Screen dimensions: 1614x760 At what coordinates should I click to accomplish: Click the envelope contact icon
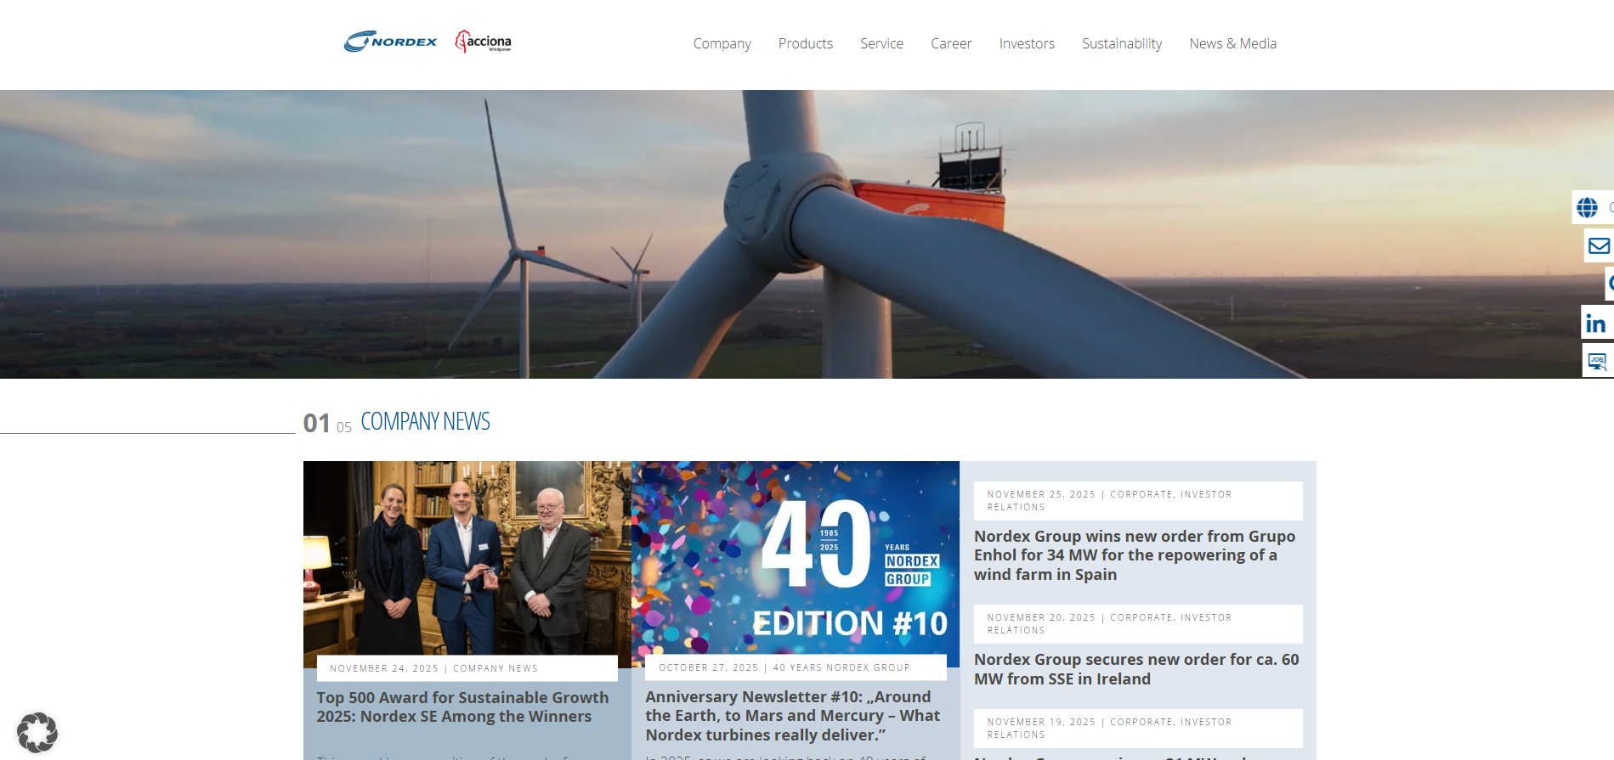(1599, 246)
